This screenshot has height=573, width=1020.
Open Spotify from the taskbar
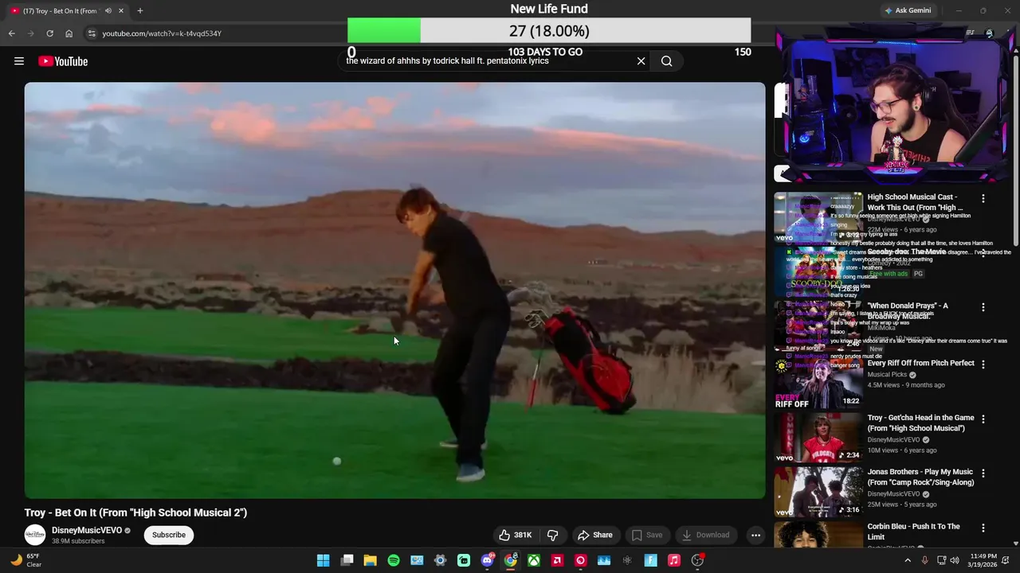394,560
